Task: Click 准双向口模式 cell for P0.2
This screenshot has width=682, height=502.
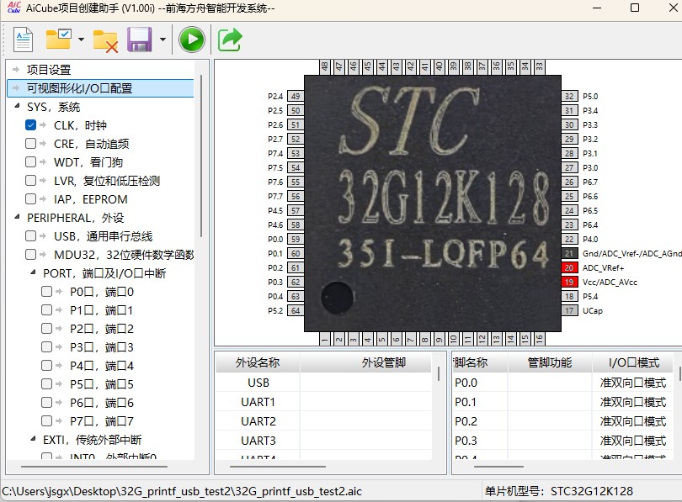Action: 633,421
